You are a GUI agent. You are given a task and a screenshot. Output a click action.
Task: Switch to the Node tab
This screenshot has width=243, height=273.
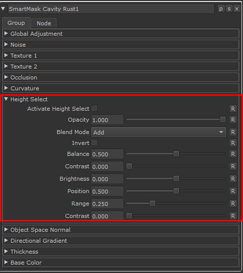44,23
